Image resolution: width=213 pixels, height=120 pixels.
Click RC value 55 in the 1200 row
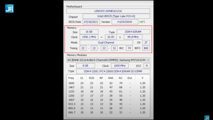click(121, 96)
